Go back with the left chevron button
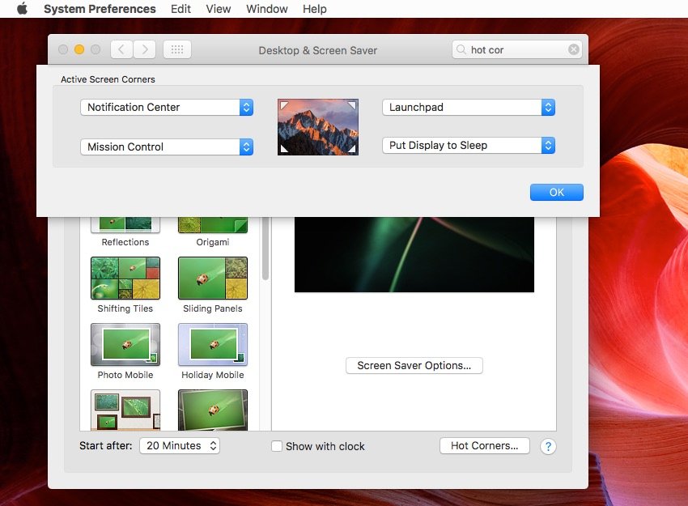The width and height of the screenshot is (688, 506). [x=121, y=49]
